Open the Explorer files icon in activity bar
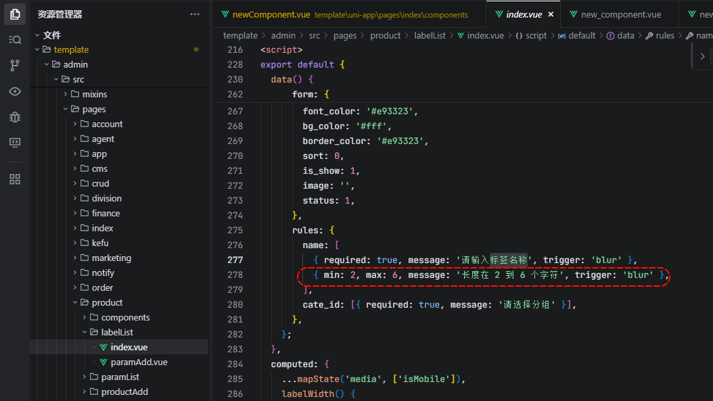713x401 pixels. 15,14
